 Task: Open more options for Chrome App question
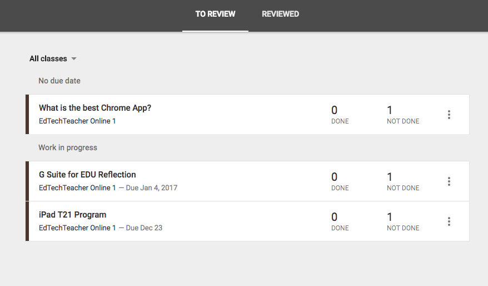[449, 115]
